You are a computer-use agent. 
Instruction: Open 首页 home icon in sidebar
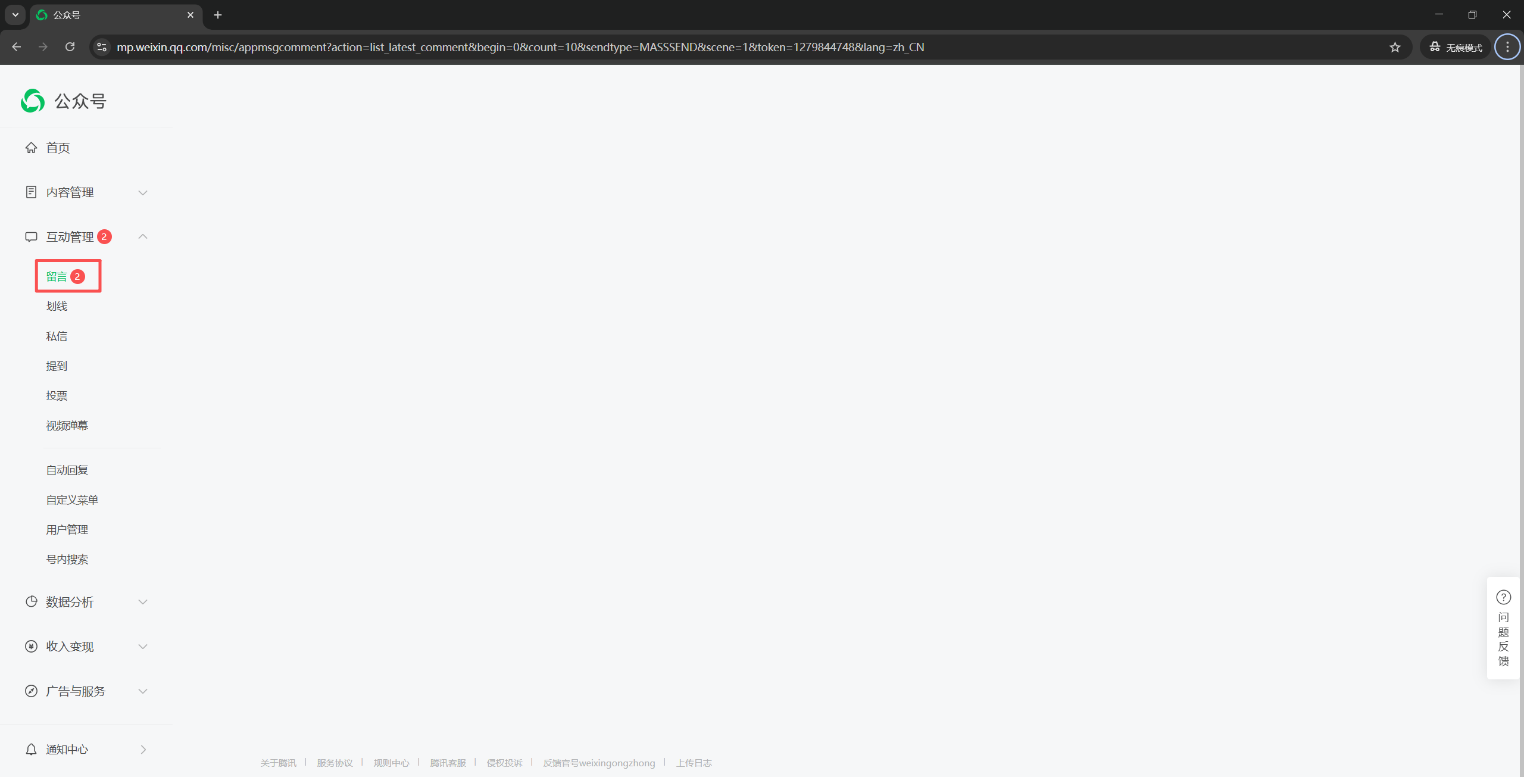(31, 148)
